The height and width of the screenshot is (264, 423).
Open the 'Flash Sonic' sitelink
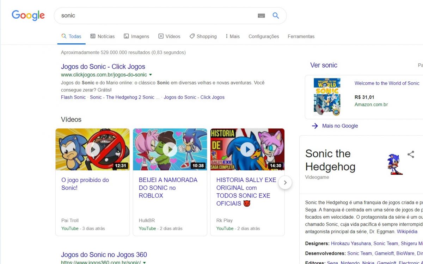point(73,97)
